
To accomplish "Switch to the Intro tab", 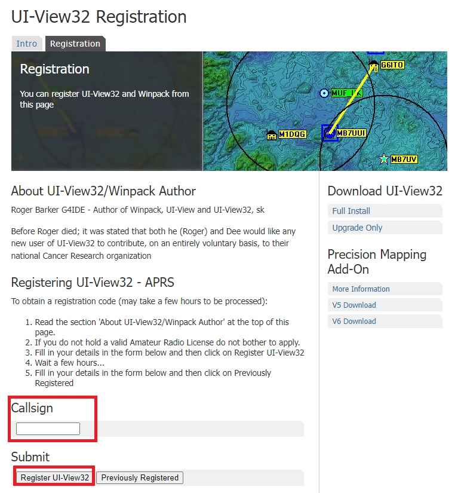I will tap(27, 44).
